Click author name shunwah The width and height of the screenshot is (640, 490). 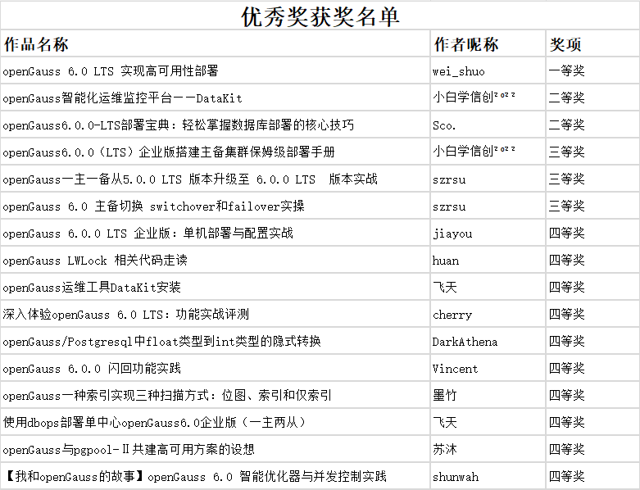pyautogui.click(x=456, y=477)
